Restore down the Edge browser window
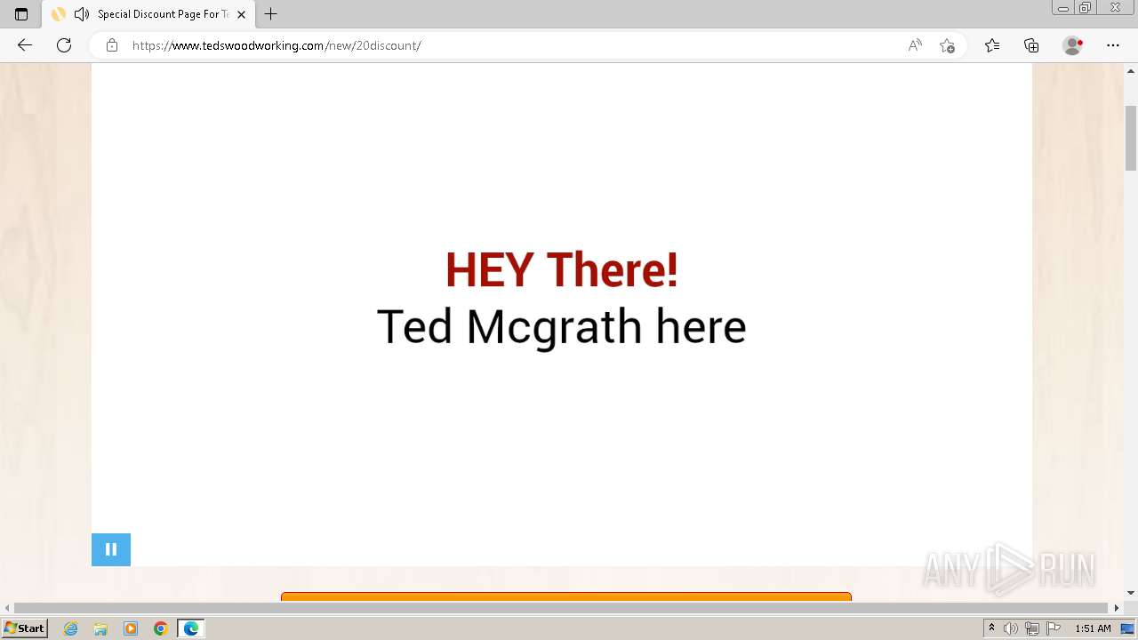Screen dimensions: 1138x640 (1086, 8)
